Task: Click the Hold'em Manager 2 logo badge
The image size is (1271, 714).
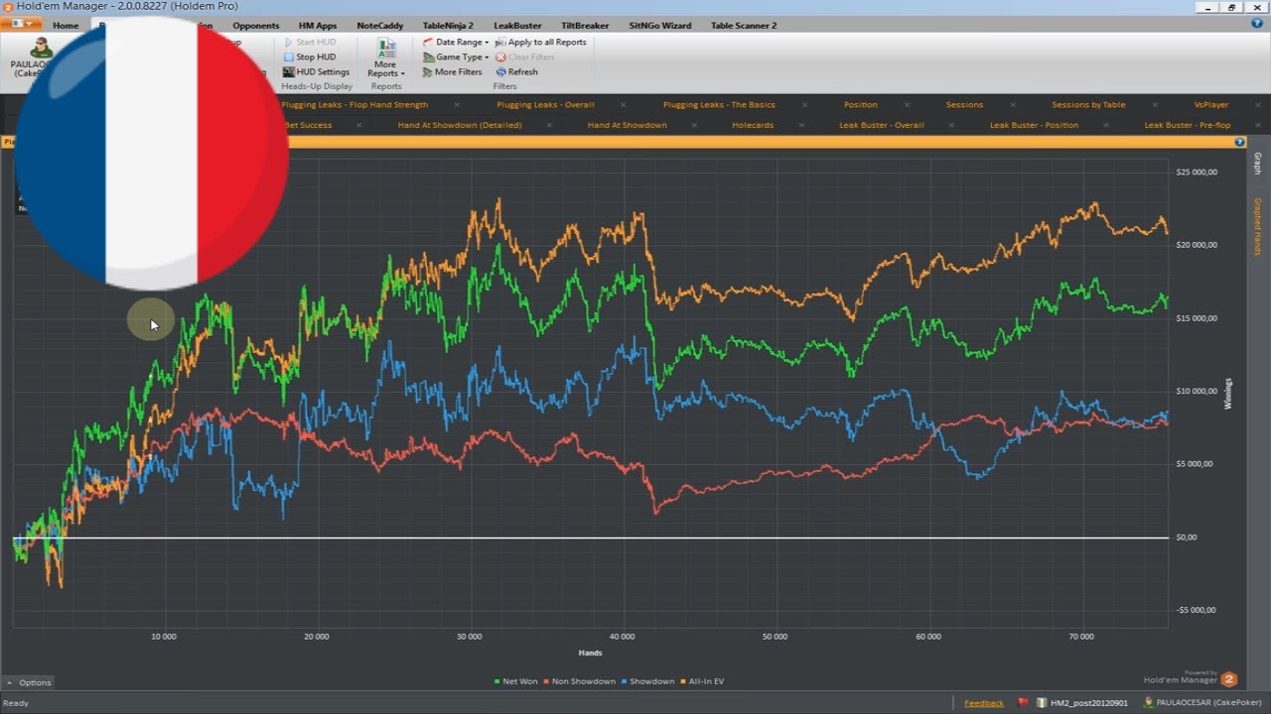Action: click(x=1228, y=679)
